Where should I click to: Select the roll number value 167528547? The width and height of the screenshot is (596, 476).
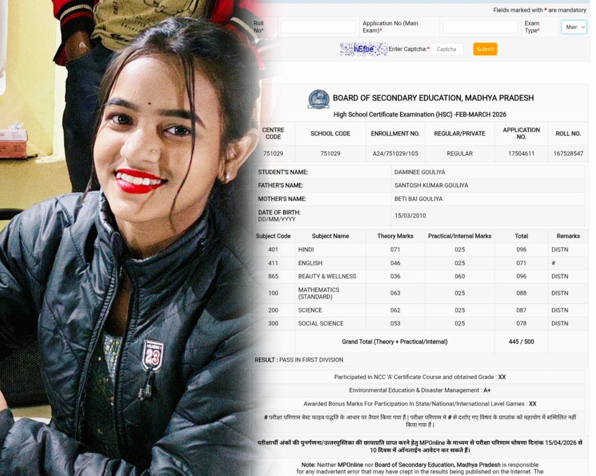tap(568, 153)
